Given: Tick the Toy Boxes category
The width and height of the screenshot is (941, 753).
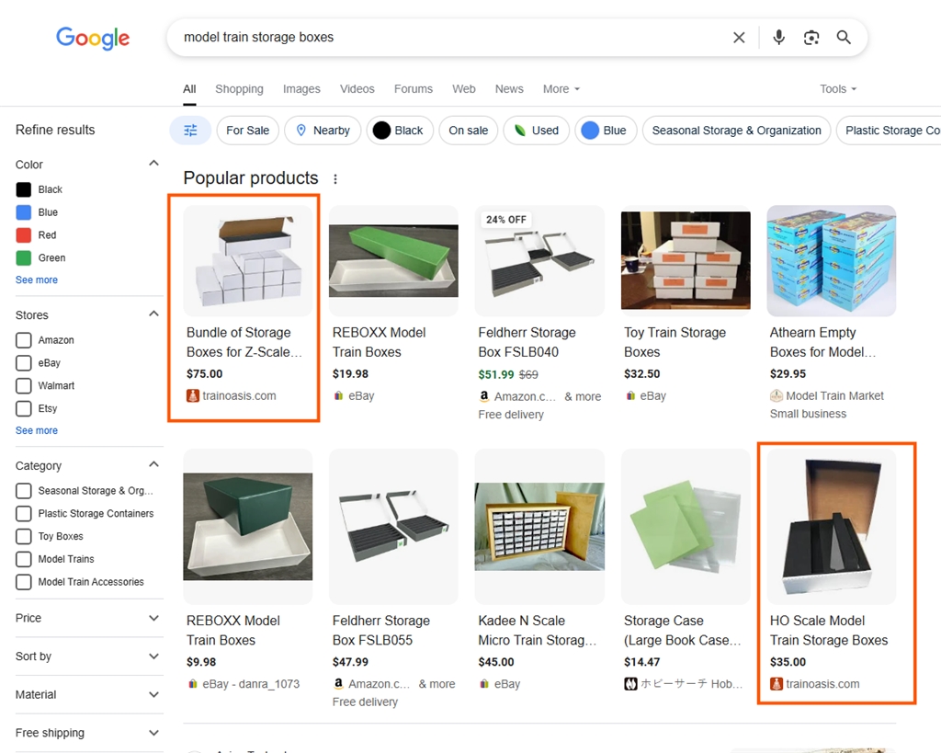Looking at the screenshot, I should (23, 537).
